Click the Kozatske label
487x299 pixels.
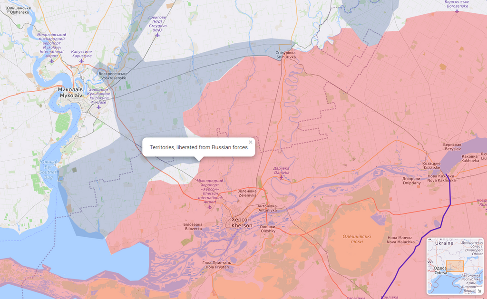(x=431, y=165)
